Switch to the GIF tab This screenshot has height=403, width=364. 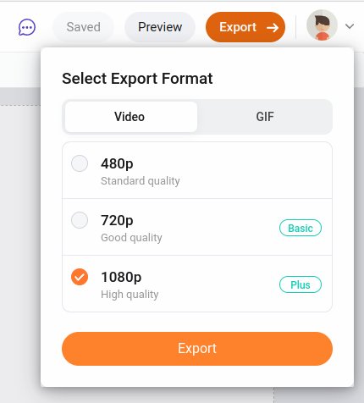pos(265,117)
